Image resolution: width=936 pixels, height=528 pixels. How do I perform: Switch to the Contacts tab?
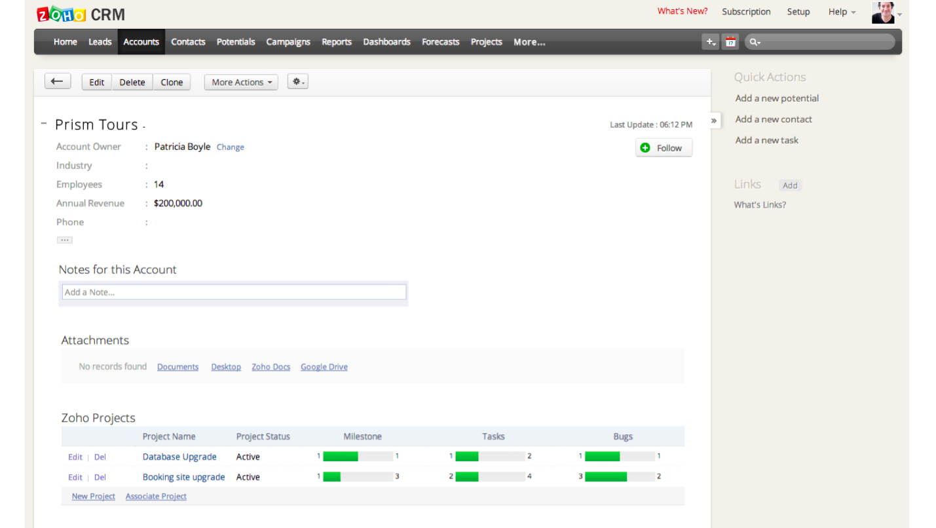188,42
